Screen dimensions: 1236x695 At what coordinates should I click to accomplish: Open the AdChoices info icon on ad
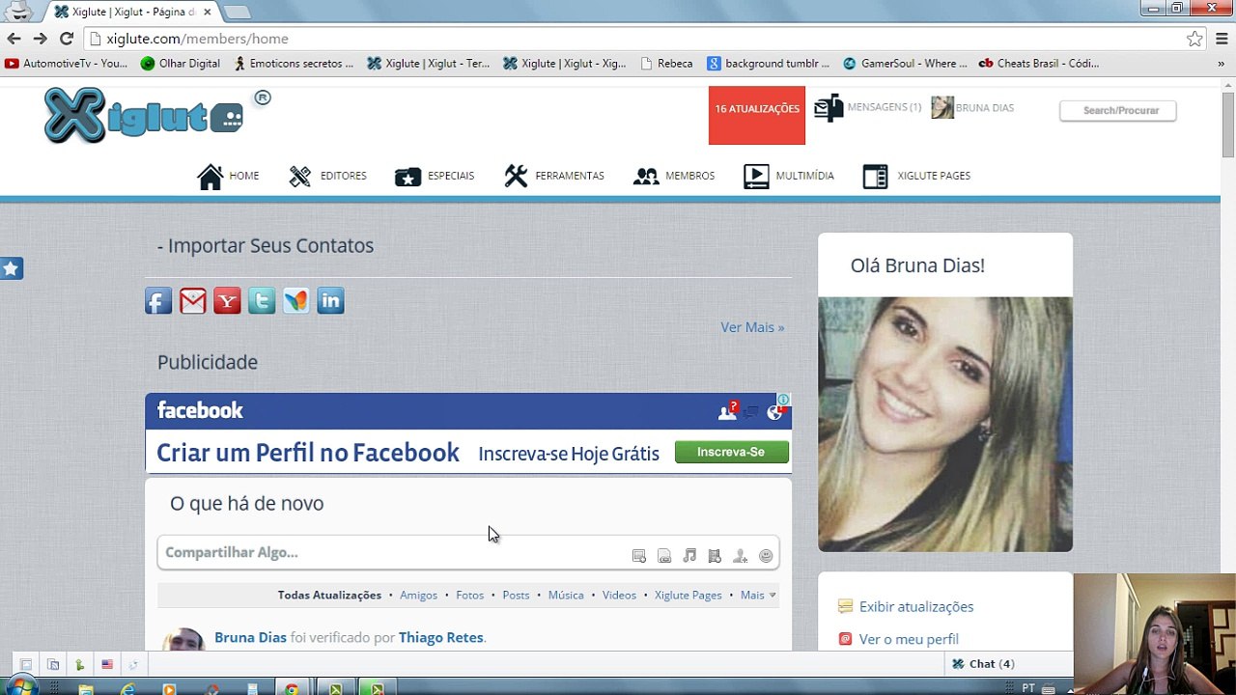click(784, 399)
